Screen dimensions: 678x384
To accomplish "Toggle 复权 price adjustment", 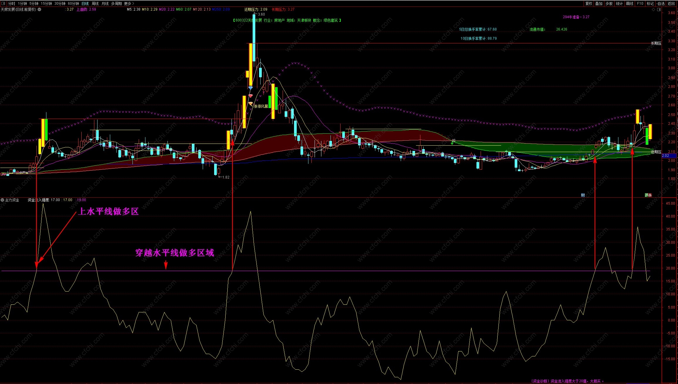I will [x=589, y=4].
